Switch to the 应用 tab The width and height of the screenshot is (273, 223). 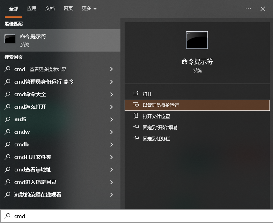[32, 8]
